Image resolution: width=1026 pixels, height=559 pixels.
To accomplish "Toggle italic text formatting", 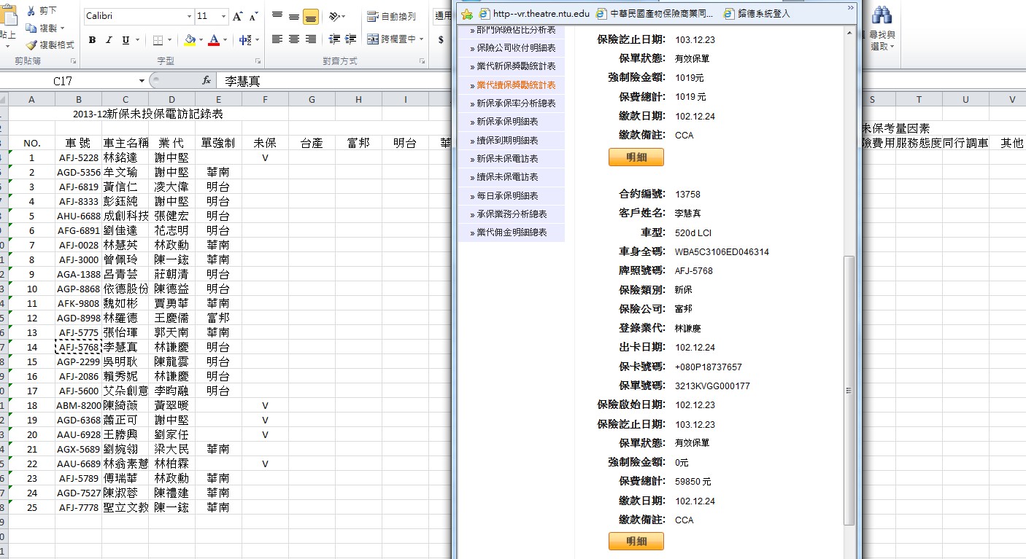I will 109,40.
